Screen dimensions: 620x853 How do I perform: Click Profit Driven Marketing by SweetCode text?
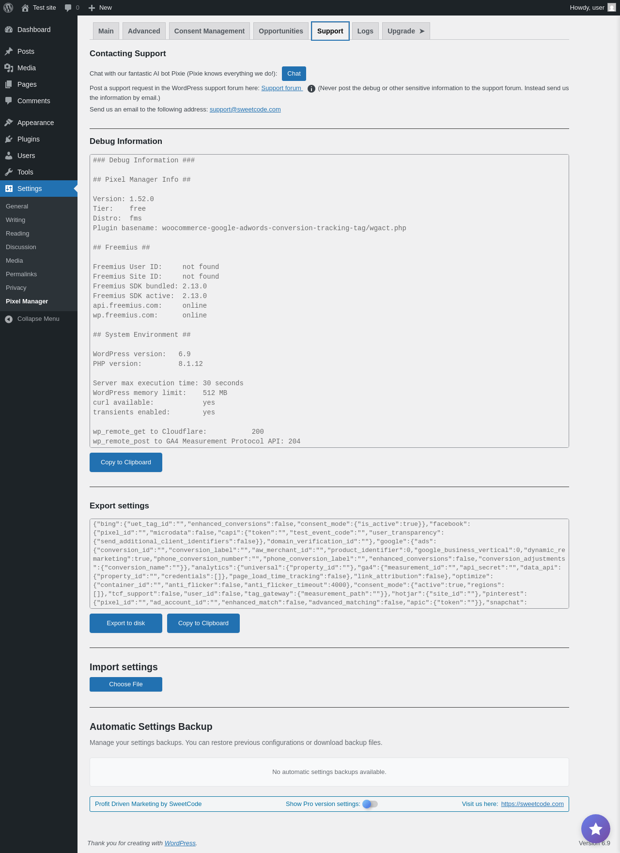click(x=148, y=804)
